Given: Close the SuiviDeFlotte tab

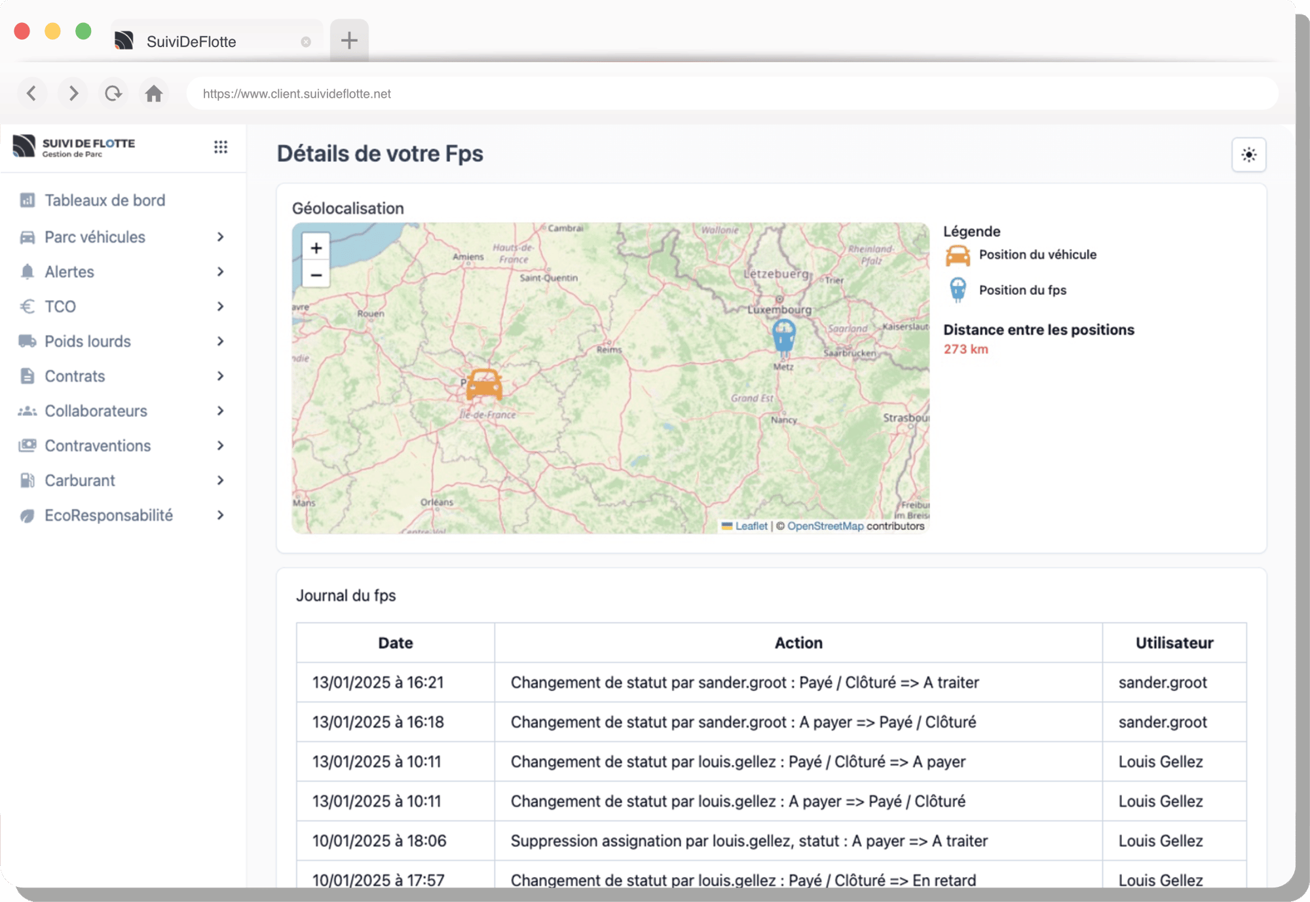Looking at the screenshot, I should tap(306, 42).
